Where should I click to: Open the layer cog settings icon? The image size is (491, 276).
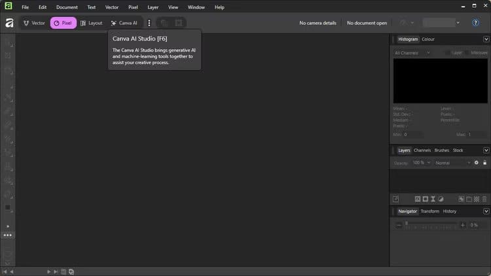coord(477,163)
